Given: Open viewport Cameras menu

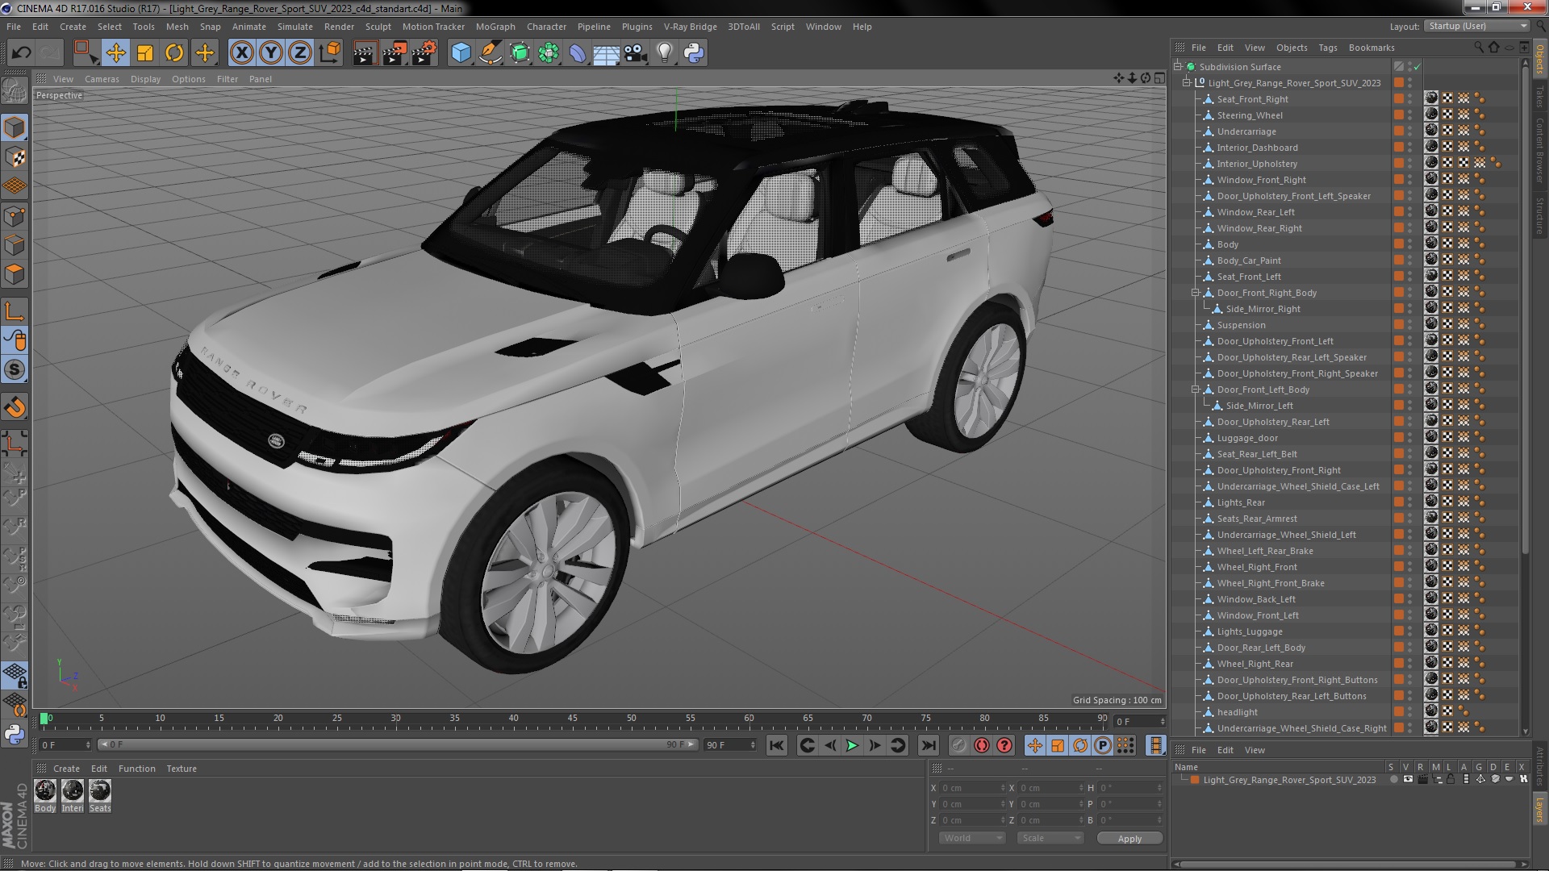Looking at the screenshot, I should 102,79.
